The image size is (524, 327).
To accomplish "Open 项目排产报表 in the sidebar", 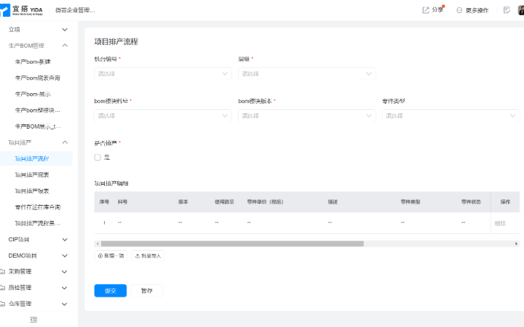I will (x=32, y=191).
